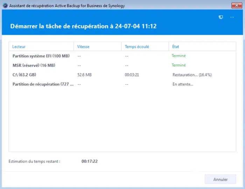245x189 pixels.
Task: Click the 52.6 MB speed value
Action: (x=85, y=75)
